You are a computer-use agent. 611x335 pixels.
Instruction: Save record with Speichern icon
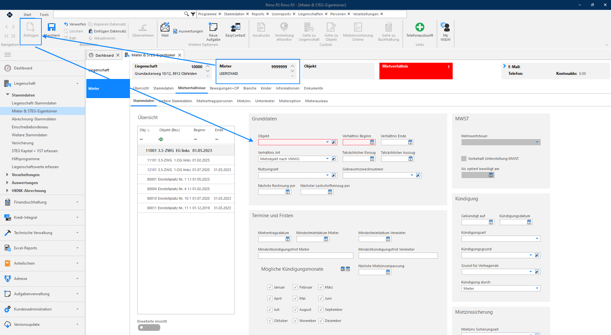click(x=52, y=27)
